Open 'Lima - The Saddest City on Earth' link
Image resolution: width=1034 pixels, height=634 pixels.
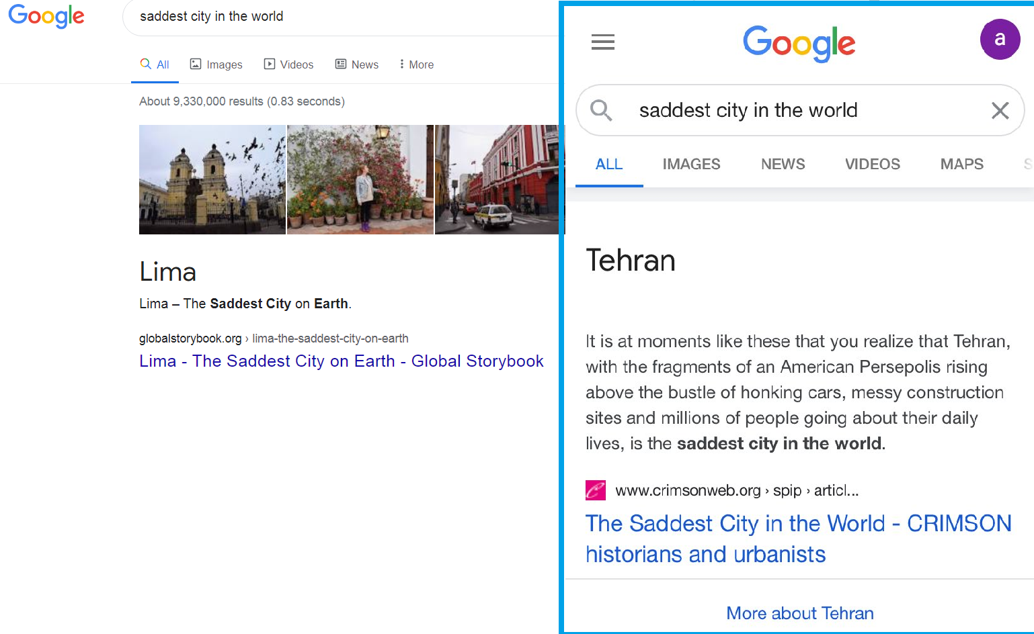pos(342,361)
